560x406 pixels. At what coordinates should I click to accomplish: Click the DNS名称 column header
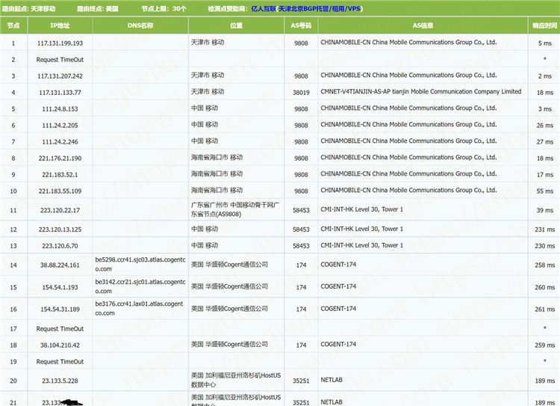(140, 25)
